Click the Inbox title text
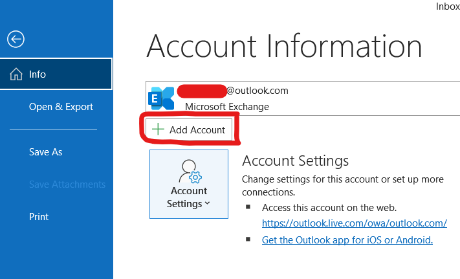Image resolution: width=460 pixels, height=279 pixels. pyautogui.click(x=448, y=6)
